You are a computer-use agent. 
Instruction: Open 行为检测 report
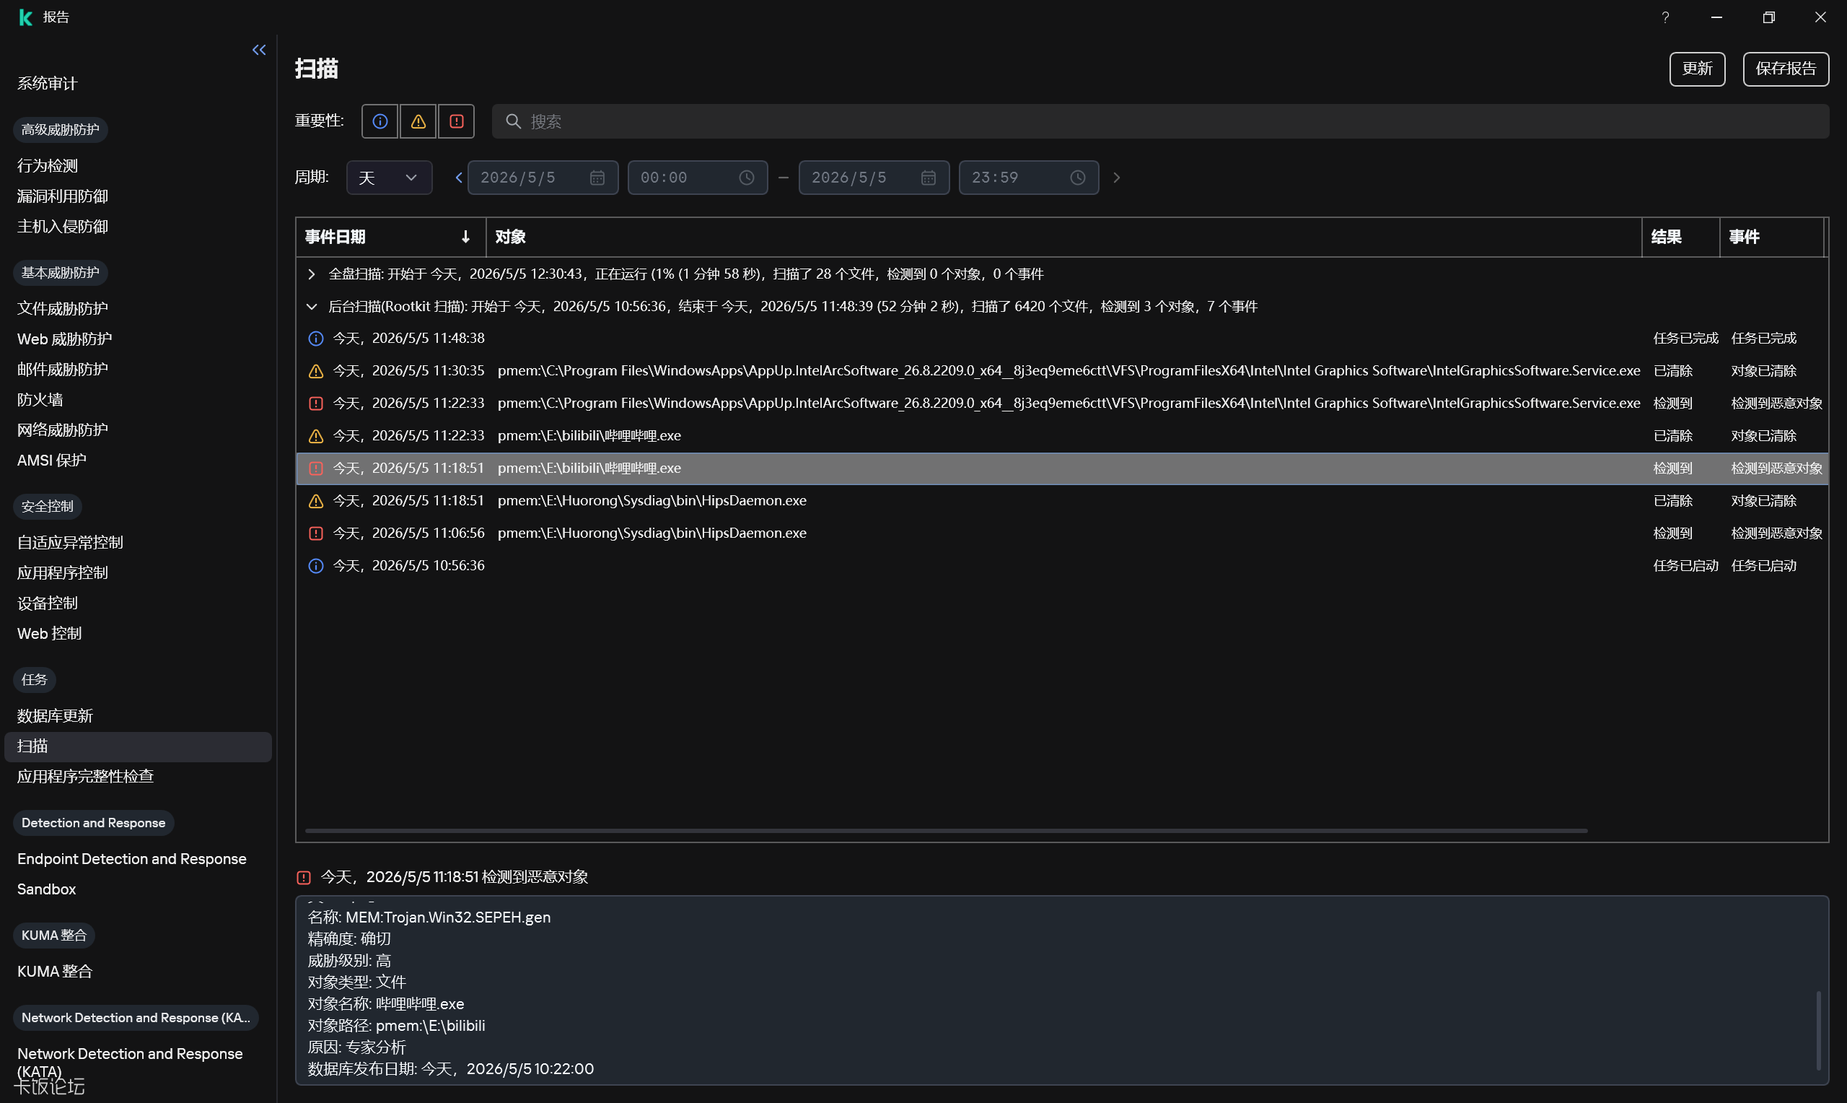click(x=48, y=166)
